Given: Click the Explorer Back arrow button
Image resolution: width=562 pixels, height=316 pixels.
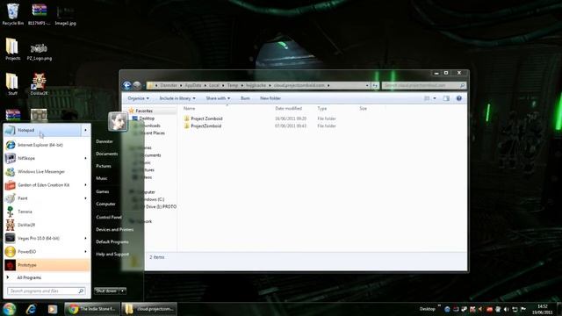Looking at the screenshot, I should pos(126,85).
